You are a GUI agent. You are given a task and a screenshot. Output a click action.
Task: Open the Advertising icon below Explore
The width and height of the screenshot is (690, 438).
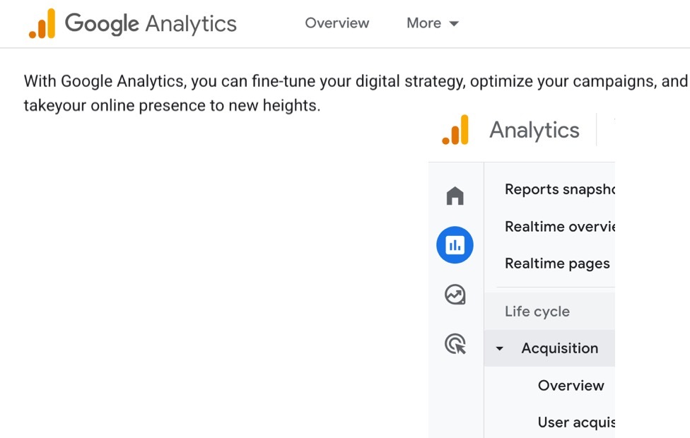pos(455,345)
